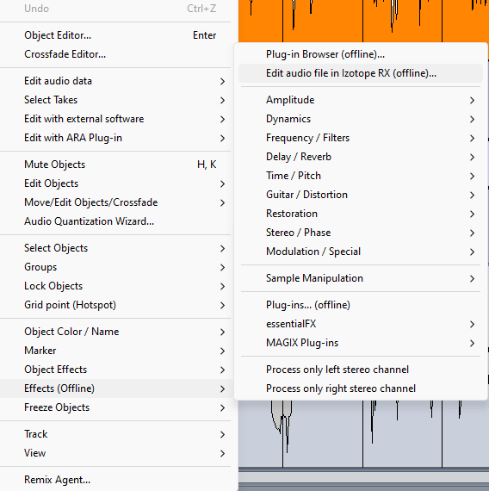Expand the Dynamics submenu arrow
The image size is (489, 491).
click(472, 120)
